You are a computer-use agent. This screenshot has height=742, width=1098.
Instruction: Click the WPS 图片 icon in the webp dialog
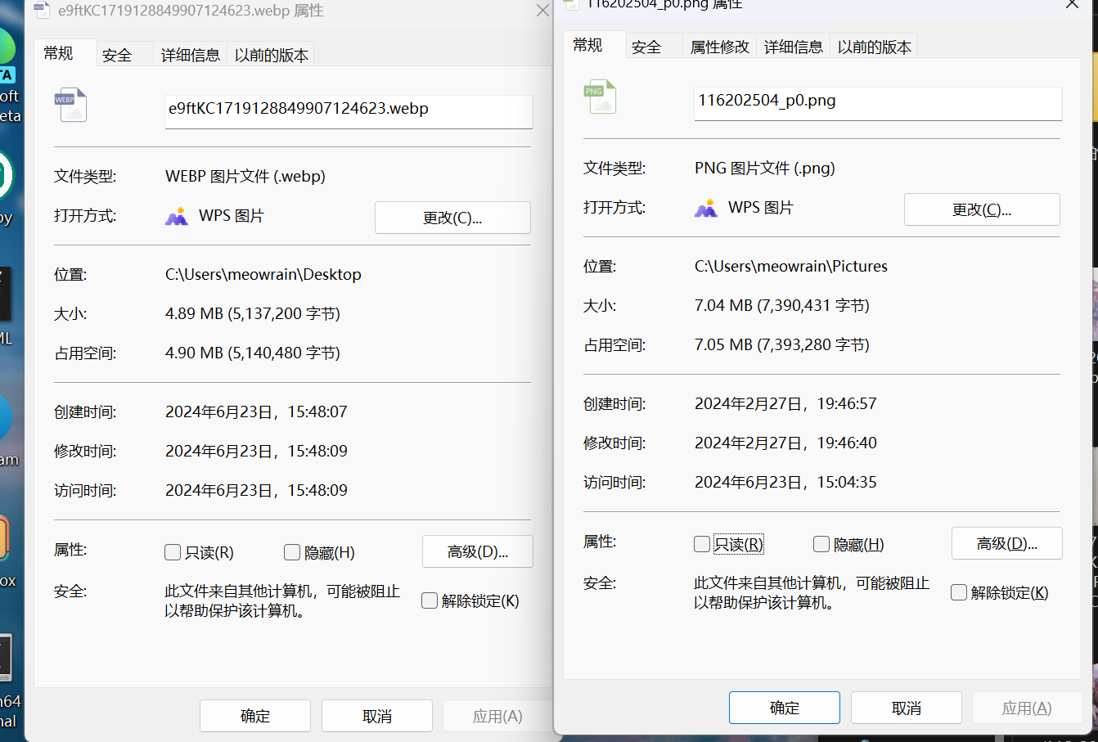click(177, 216)
